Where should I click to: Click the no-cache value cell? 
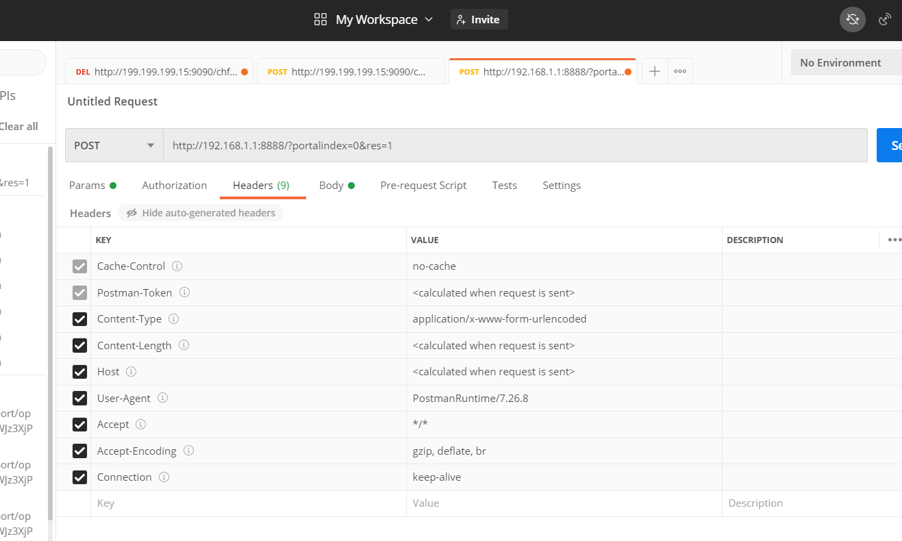coord(564,266)
